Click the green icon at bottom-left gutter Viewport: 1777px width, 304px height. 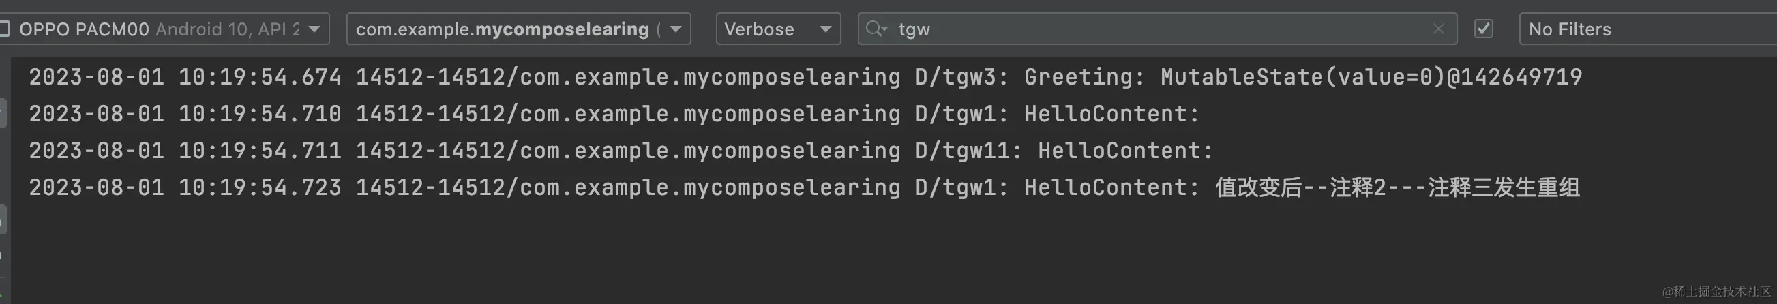point(2,295)
